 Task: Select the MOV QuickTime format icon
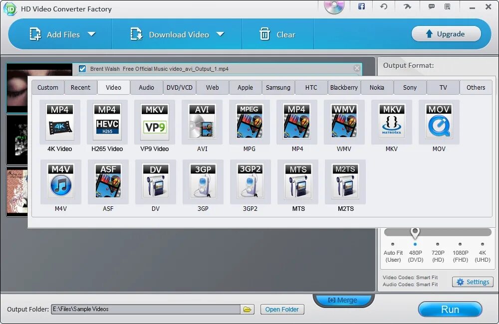click(x=439, y=122)
